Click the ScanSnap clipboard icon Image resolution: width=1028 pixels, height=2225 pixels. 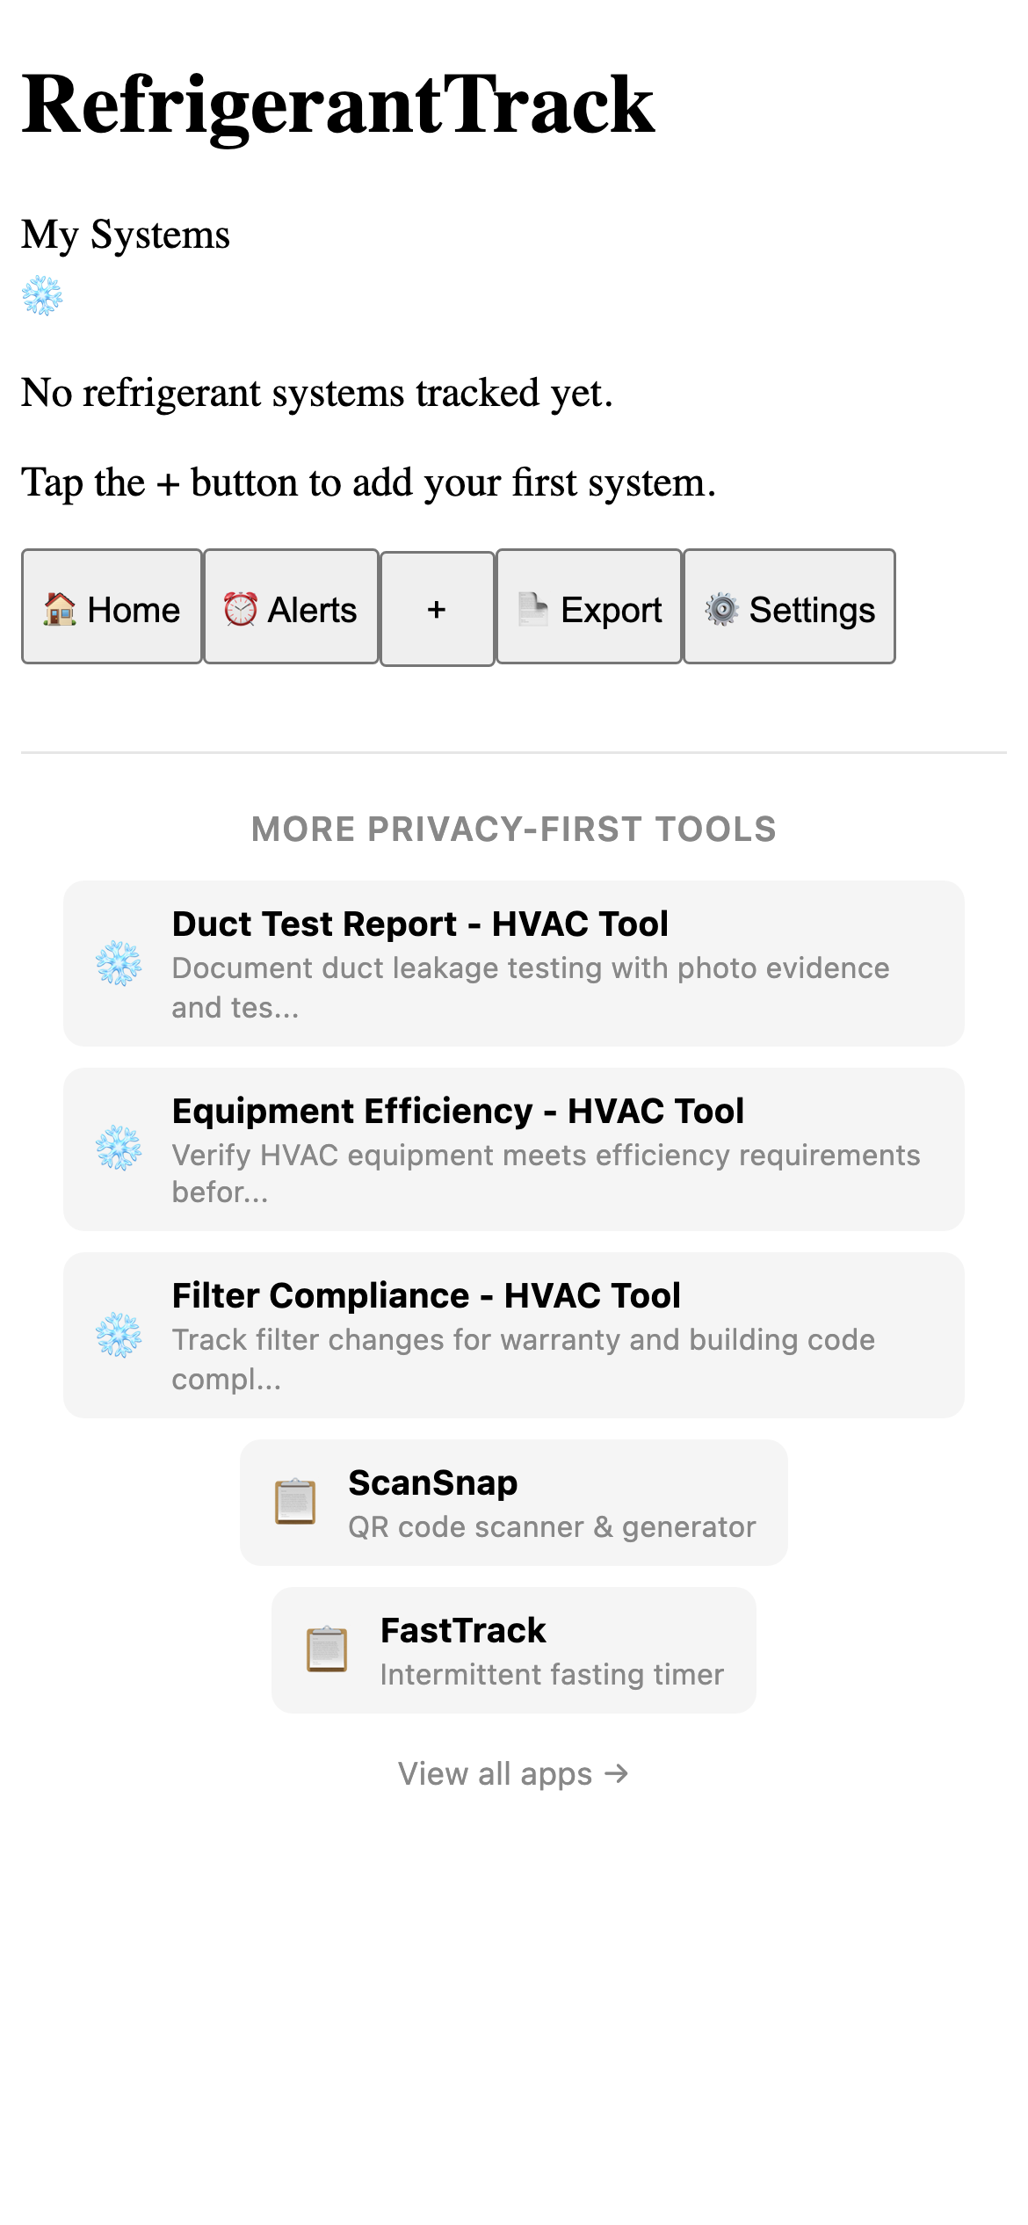[296, 1501]
